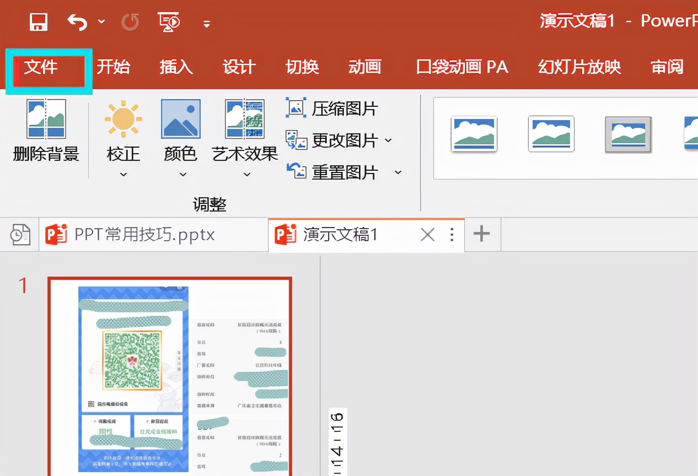Select slide 1 thumbnail in panel
This screenshot has width=698, height=476.
coord(170,376)
